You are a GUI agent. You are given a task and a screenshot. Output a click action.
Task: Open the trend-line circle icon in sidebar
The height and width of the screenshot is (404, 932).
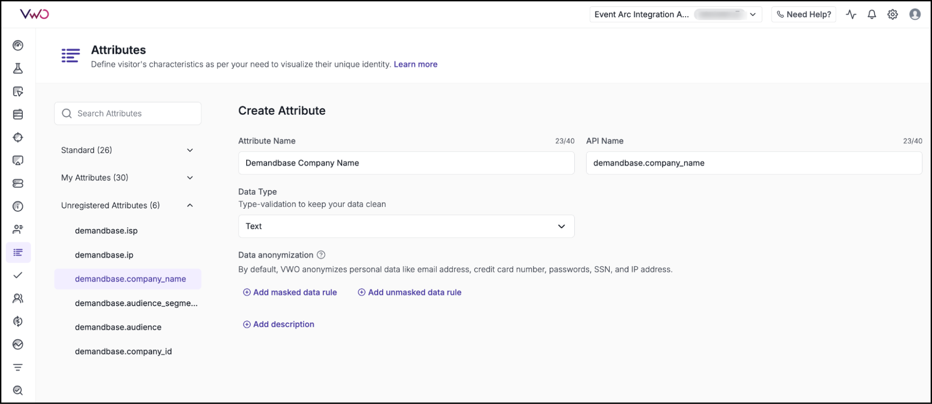click(x=18, y=344)
